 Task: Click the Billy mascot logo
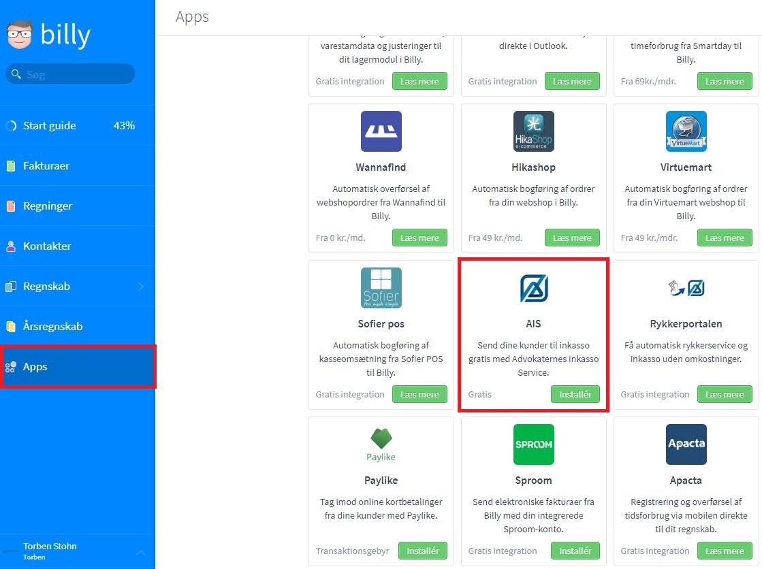click(x=20, y=35)
